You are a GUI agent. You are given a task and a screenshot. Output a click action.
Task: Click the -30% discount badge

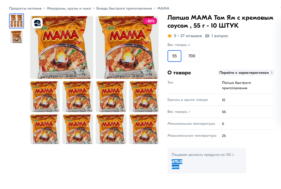pos(150,21)
